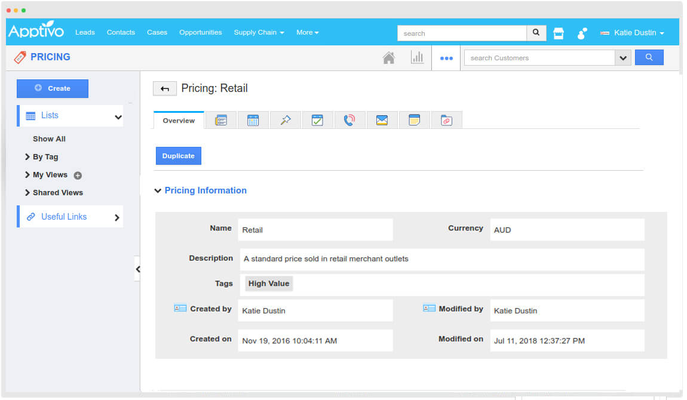Select the Follow Ups pin icon
Screen dimensions: 687x400
(286, 119)
